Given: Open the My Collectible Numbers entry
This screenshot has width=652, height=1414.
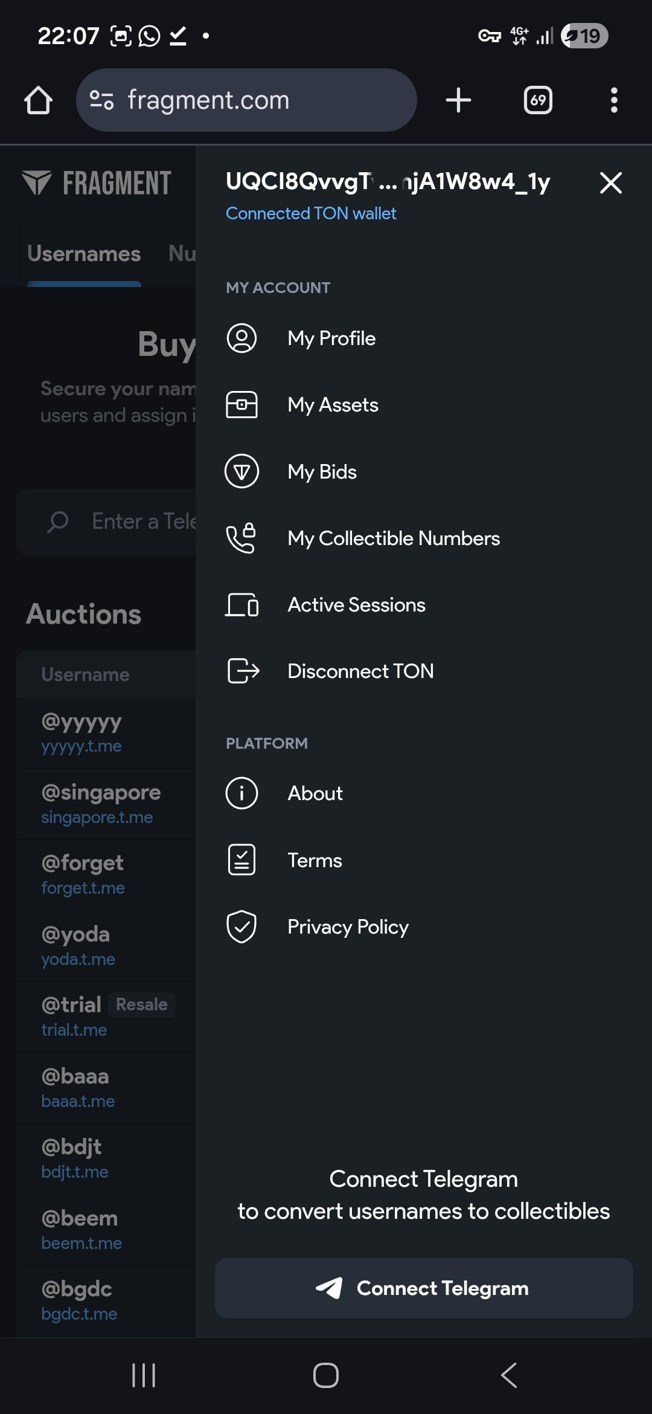Looking at the screenshot, I should coord(394,538).
